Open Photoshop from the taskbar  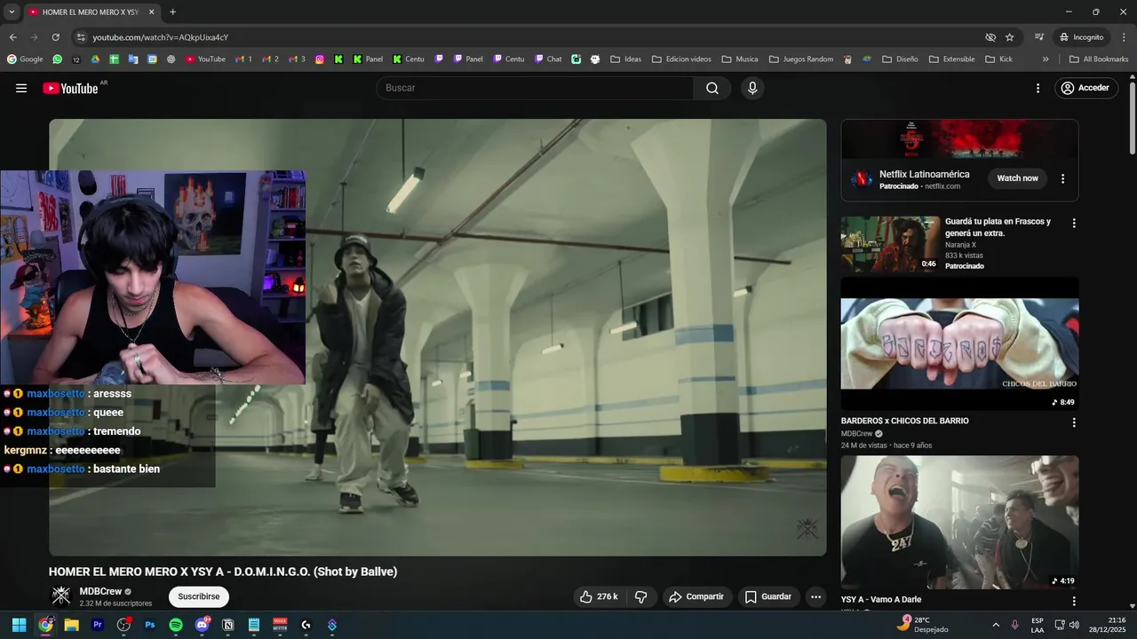point(150,625)
